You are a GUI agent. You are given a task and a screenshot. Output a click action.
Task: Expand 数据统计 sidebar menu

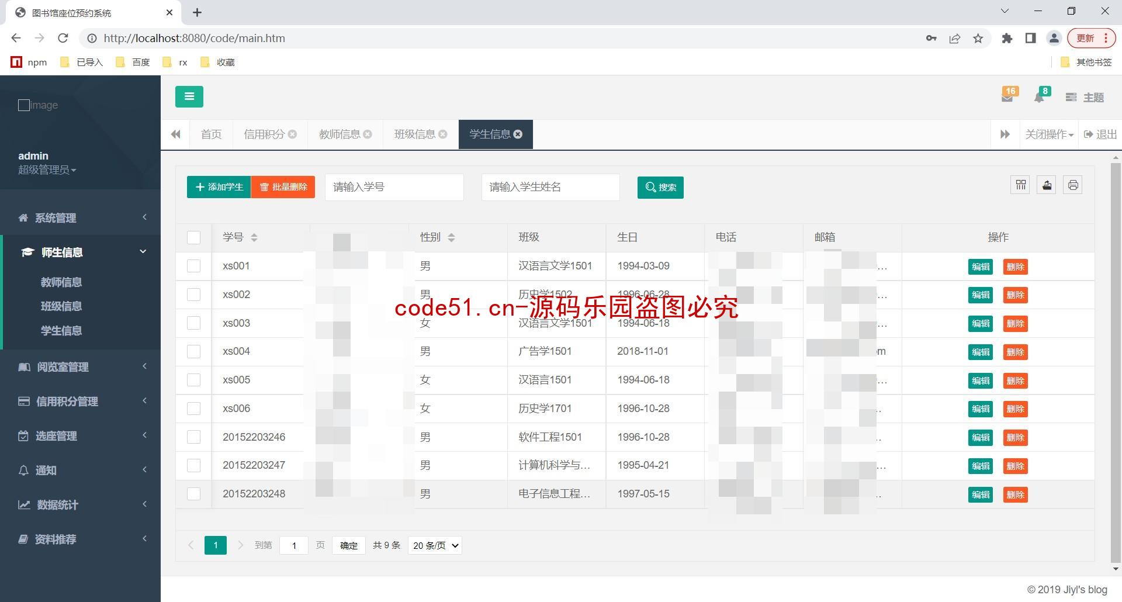81,504
